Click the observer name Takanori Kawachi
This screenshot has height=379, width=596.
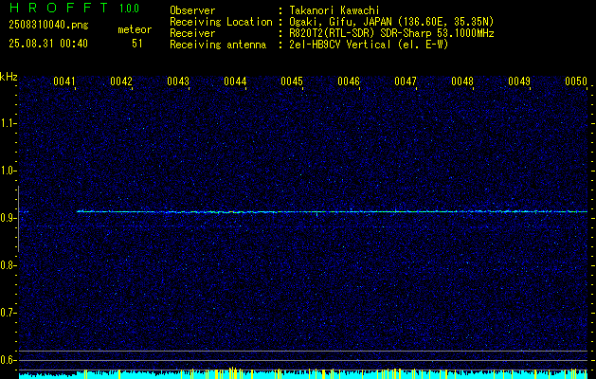tap(334, 10)
